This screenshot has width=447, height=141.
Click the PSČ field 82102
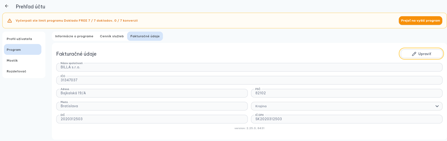pos(347,93)
